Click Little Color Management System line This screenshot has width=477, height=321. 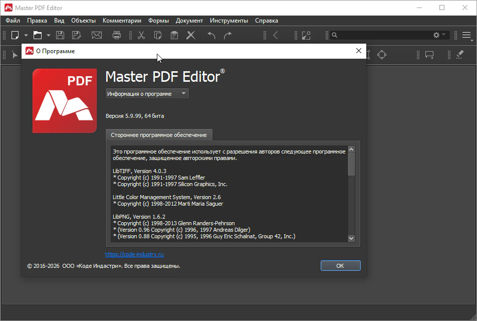167,197
